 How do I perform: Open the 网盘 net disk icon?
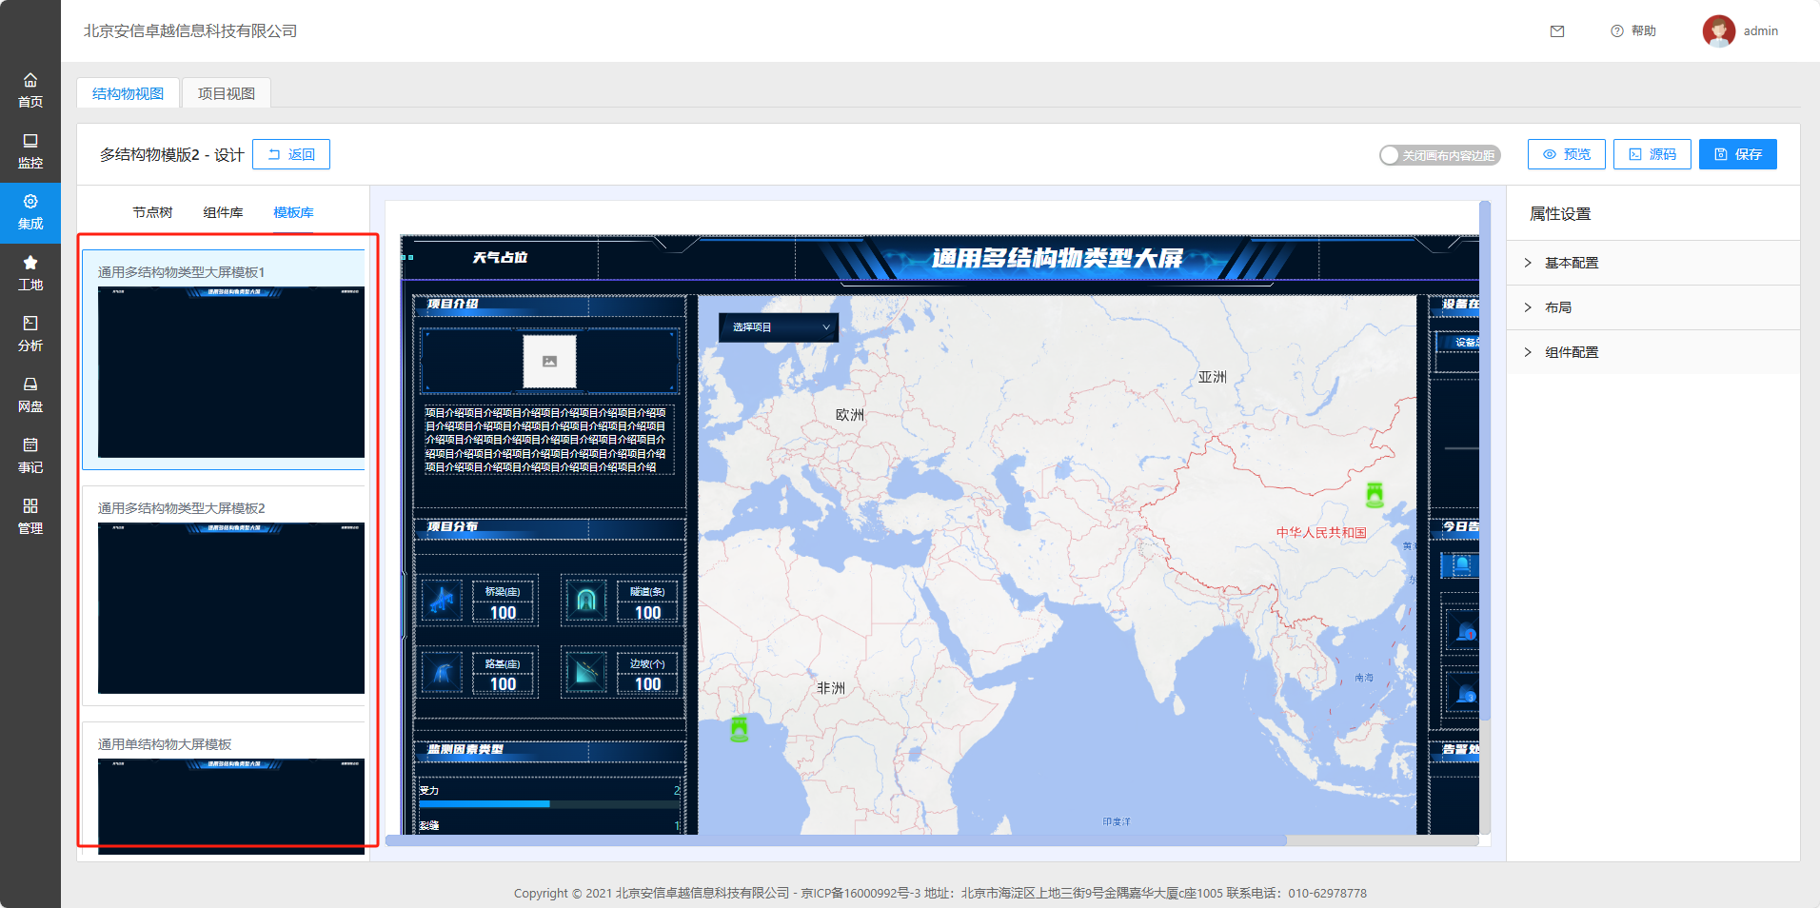tap(30, 385)
